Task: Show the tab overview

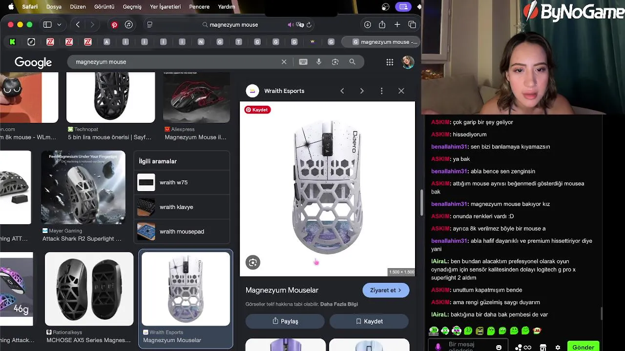Action: tap(412, 24)
